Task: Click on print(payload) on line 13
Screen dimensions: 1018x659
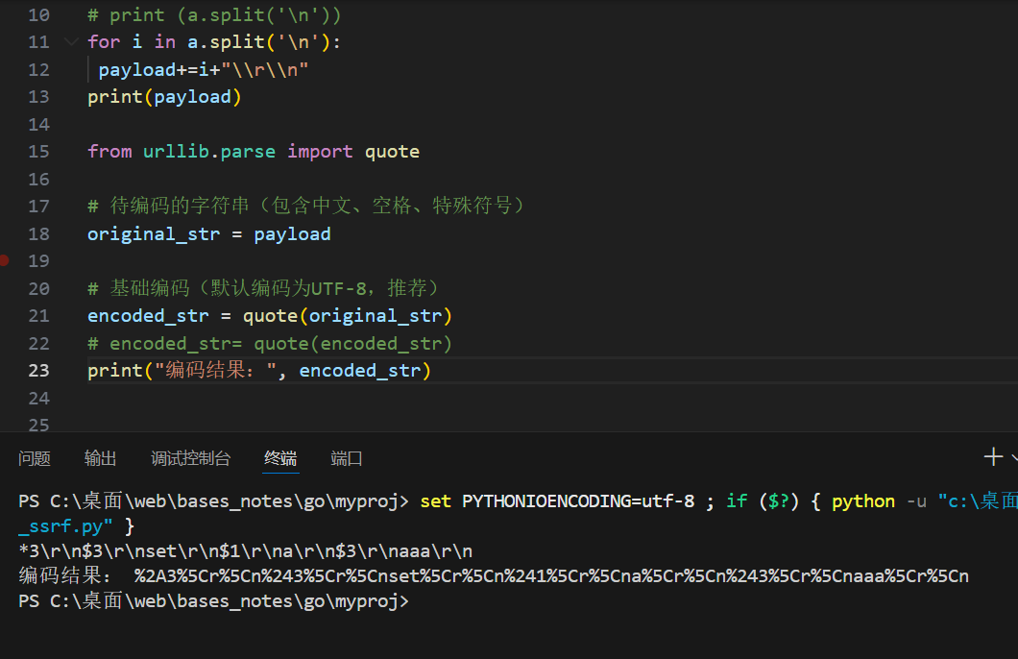Action: (164, 97)
